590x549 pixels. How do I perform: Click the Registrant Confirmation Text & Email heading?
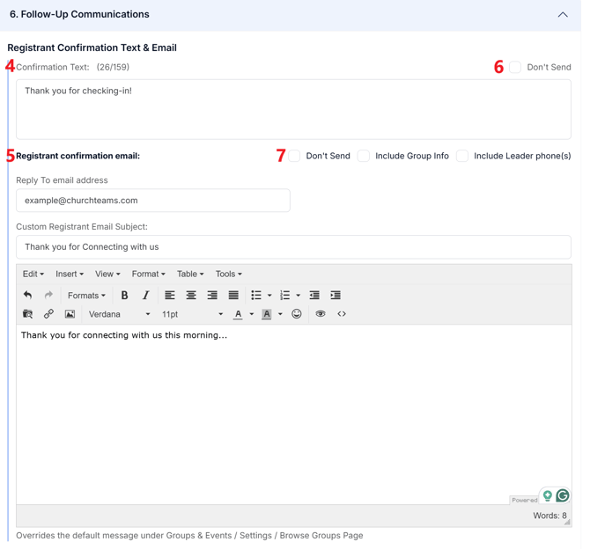pyautogui.click(x=93, y=48)
